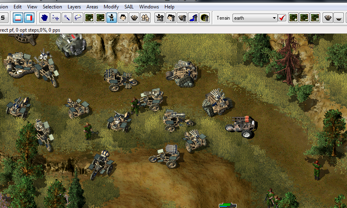Select the short grass brush icon
This screenshot has height=208, width=347.
click(339, 18)
